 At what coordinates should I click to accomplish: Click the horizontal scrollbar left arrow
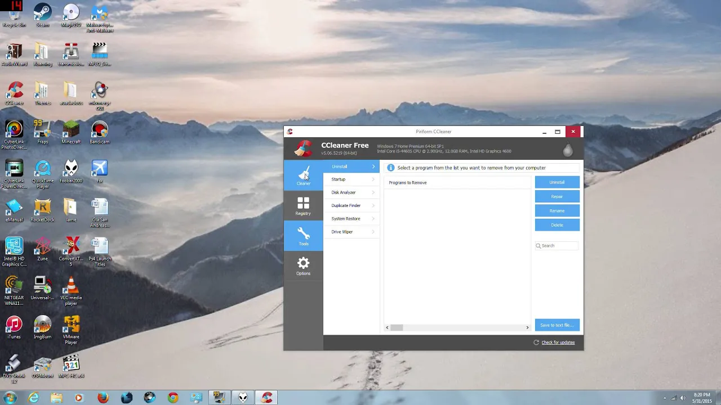[x=387, y=327]
